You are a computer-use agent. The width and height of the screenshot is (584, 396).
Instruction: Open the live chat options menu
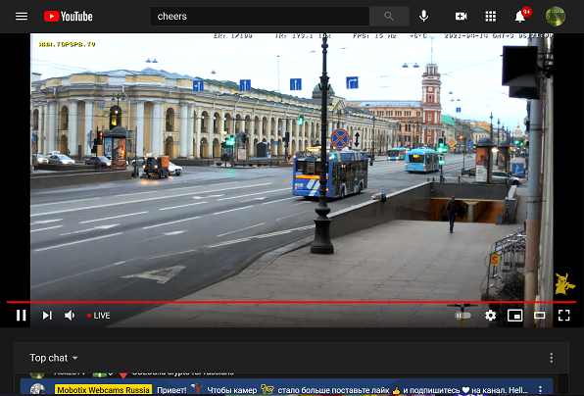pyautogui.click(x=552, y=358)
